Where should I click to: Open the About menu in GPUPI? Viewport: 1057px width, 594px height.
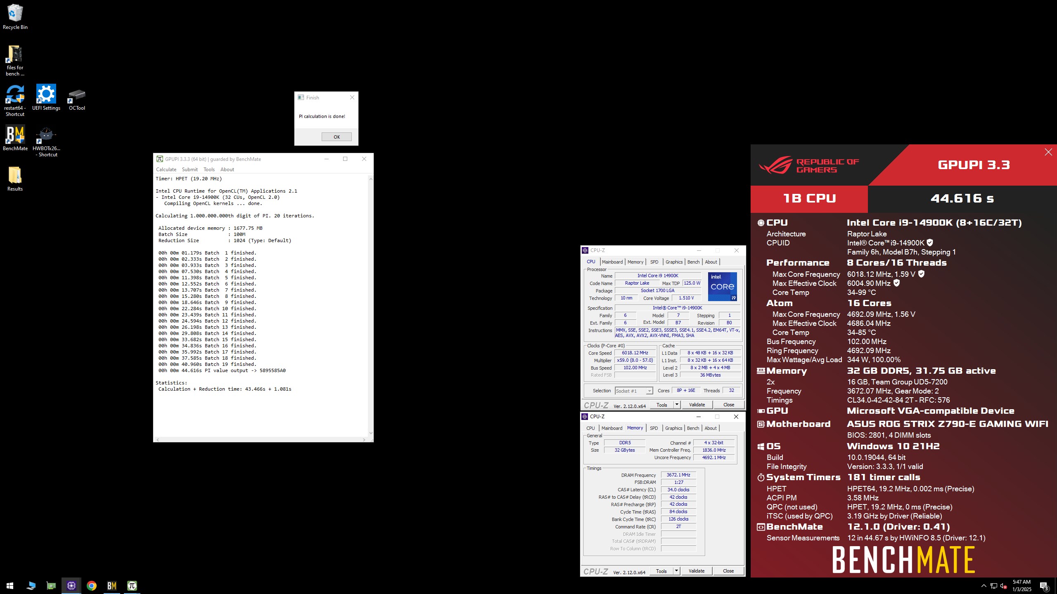coord(227,170)
